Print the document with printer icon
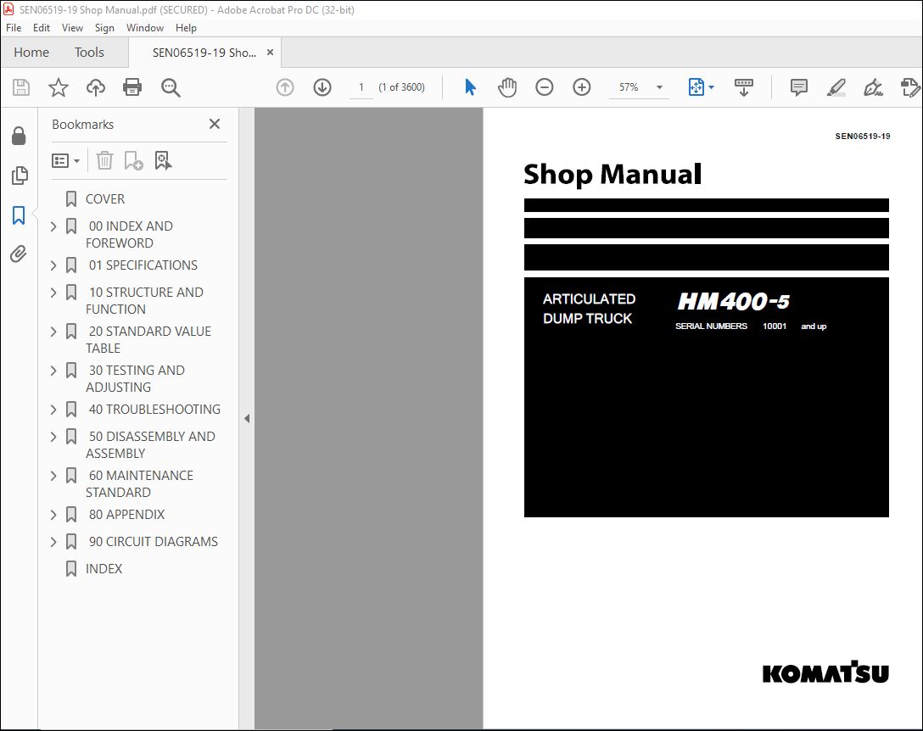Image resolution: width=923 pixels, height=731 pixels. click(131, 87)
